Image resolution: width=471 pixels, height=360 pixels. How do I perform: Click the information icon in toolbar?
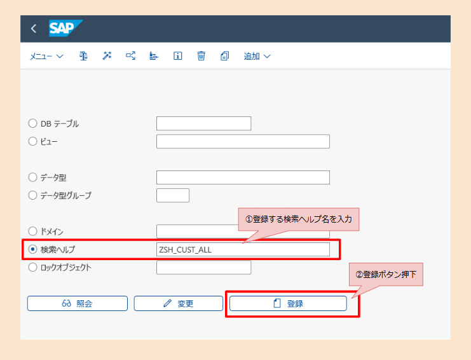coord(178,56)
